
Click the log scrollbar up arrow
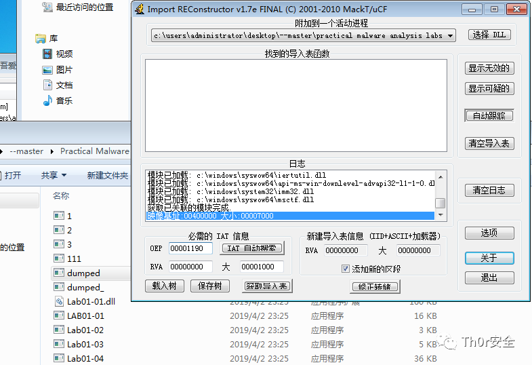441,177
